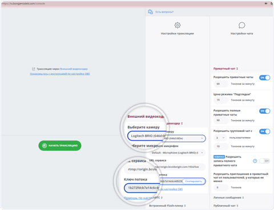The height and width of the screenshot is (210, 274).
Task: Collapse the Приватный чат section
Action: (x=225, y=68)
